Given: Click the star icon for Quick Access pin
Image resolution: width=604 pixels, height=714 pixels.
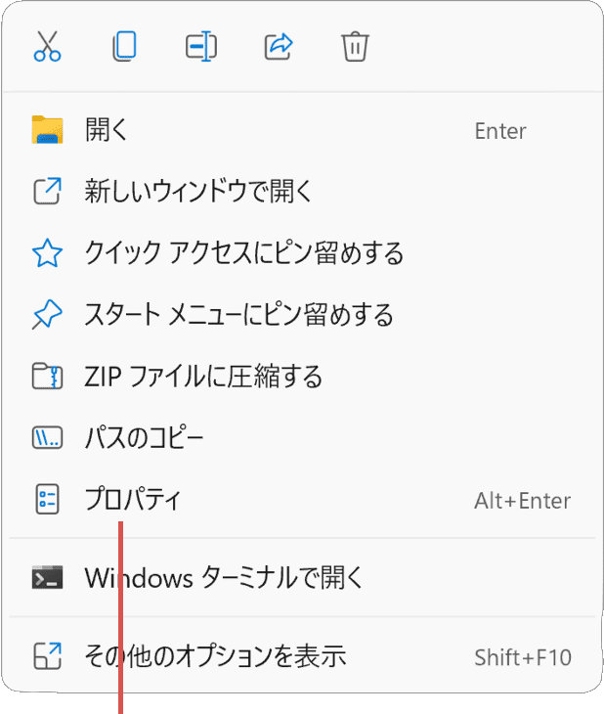Looking at the screenshot, I should click(x=47, y=252).
